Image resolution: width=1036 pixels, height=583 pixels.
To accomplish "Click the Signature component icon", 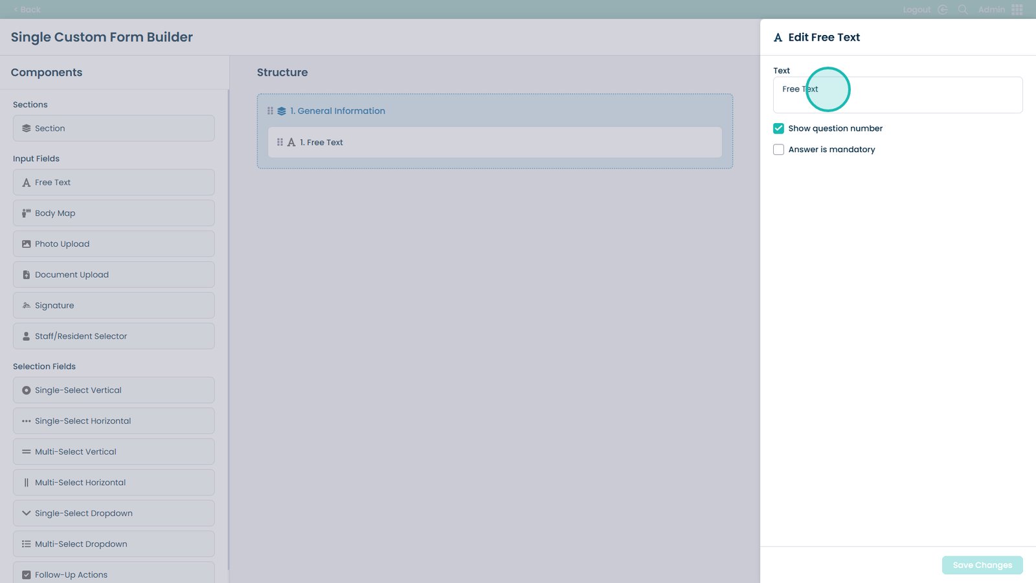I will 27,306.
